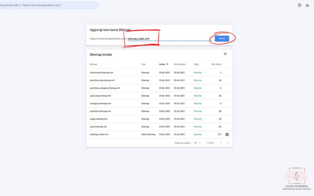314x196 pixels.
Task: Open chart icon for sitemap_index.xml row
Action: point(227,134)
